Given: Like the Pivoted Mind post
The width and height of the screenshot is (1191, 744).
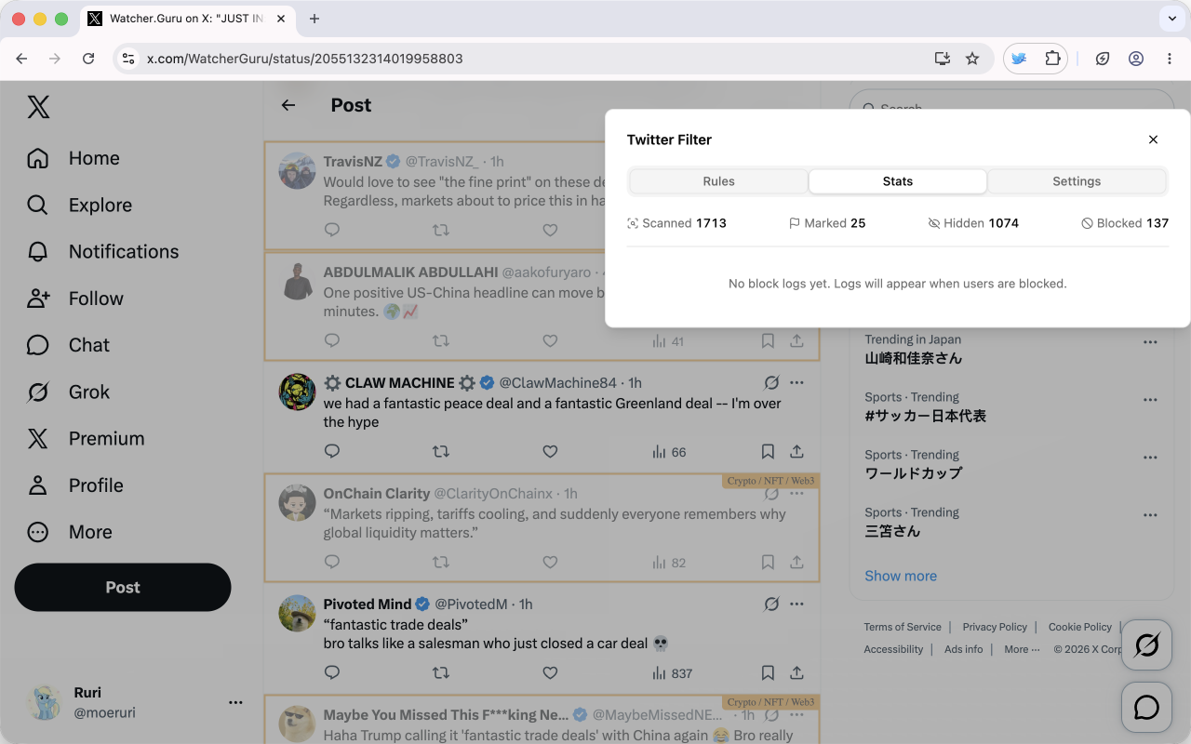Looking at the screenshot, I should (550, 672).
